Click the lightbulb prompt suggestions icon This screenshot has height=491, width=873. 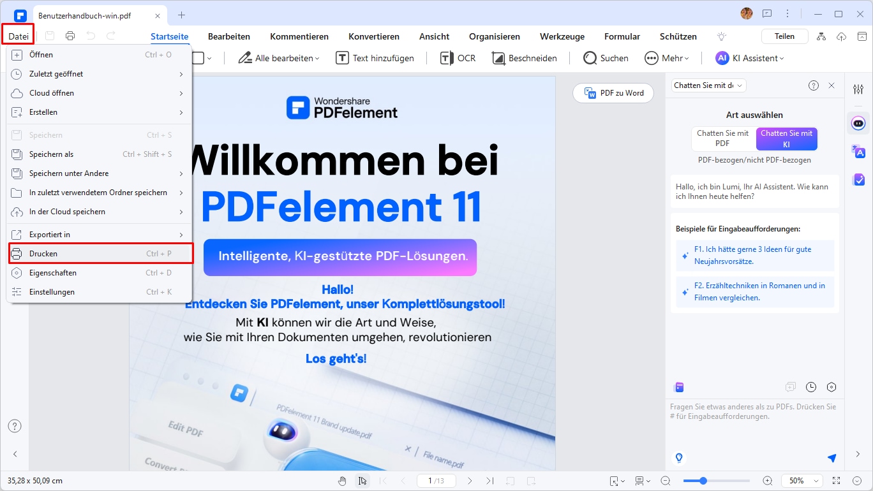coord(679,458)
